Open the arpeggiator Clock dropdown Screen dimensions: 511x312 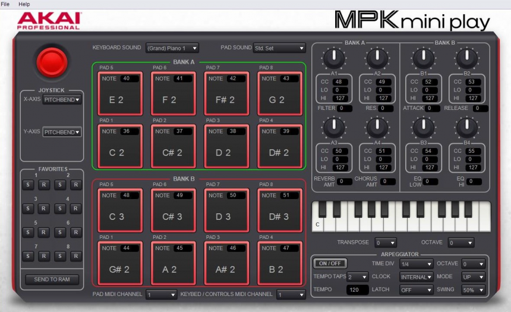(417, 277)
